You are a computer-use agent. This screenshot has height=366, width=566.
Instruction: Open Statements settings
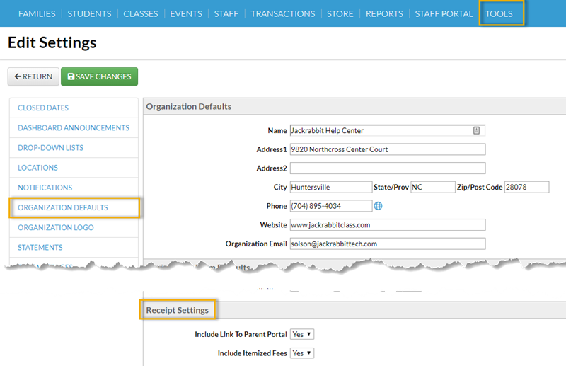(x=74, y=247)
